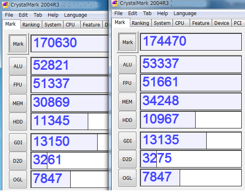Run GDI benchmark in right window
This screenshot has width=245, height=192.
127,141
